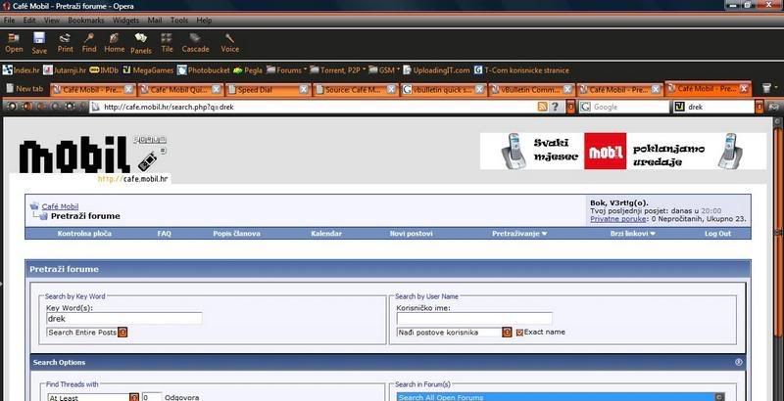This screenshot has width=784, height=401.
Task: Open the Search Entire Posts dropdown
Action: (x=87, y=333)
